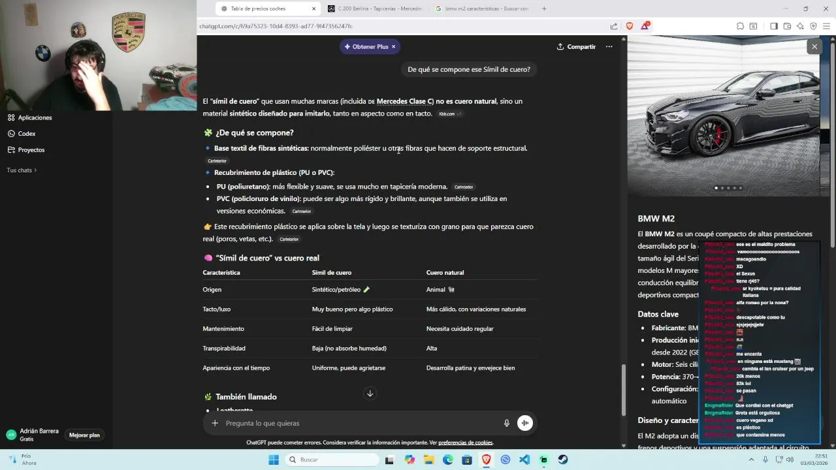Click the CarInterior citation after 'soporte estructural'

point(217,161)
